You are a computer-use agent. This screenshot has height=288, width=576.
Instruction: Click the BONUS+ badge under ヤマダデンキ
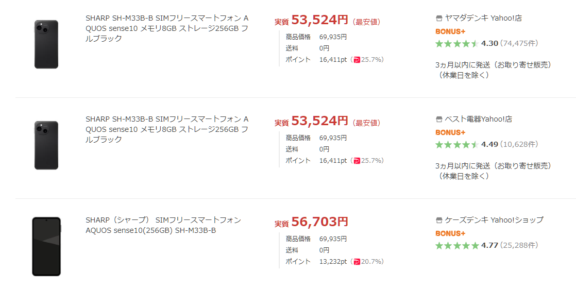450,31
